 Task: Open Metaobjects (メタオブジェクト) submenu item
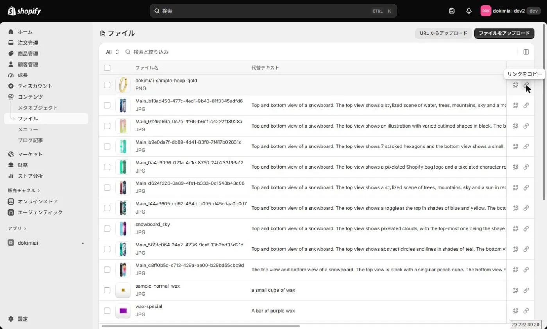click(x=38, y=108)
